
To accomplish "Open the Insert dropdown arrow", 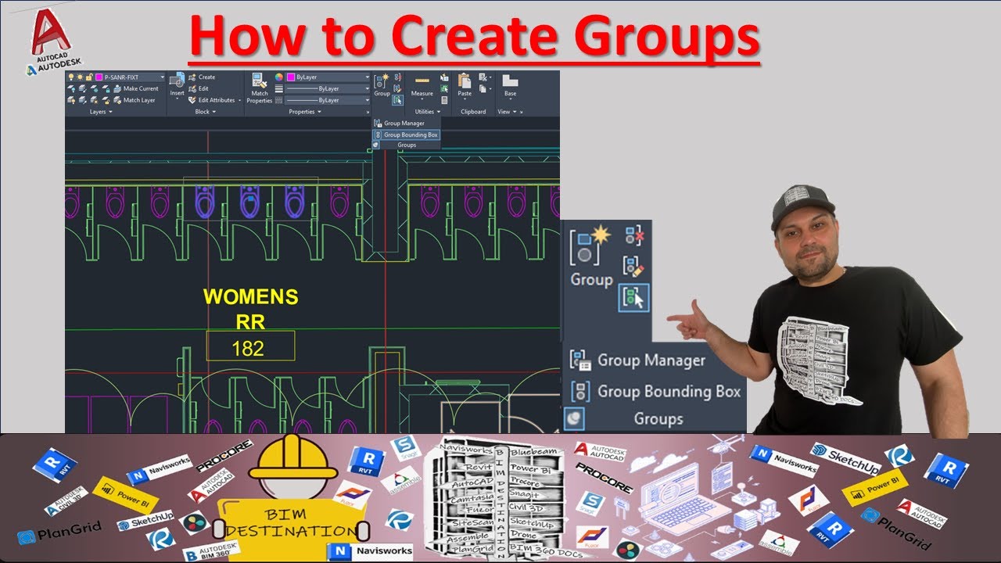I will tap(178, 99).
